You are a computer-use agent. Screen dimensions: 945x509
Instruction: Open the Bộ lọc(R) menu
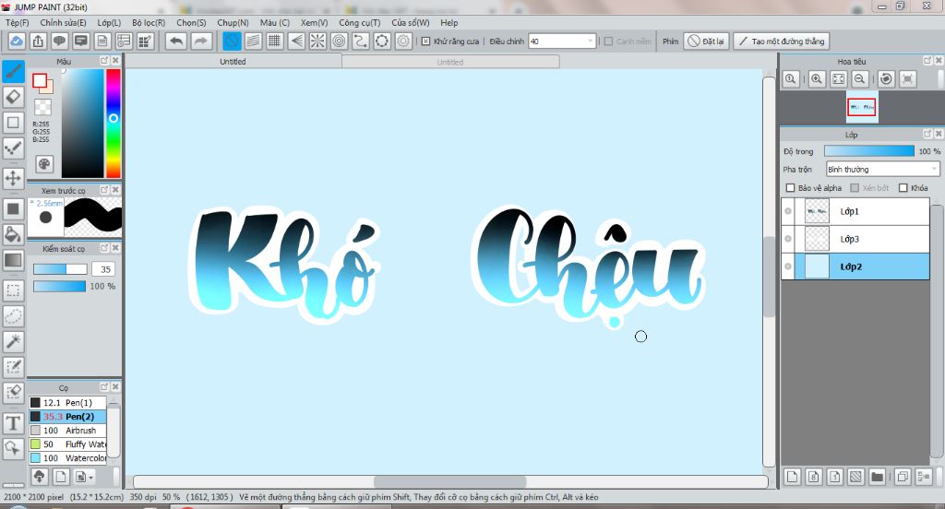pos(149,22)
